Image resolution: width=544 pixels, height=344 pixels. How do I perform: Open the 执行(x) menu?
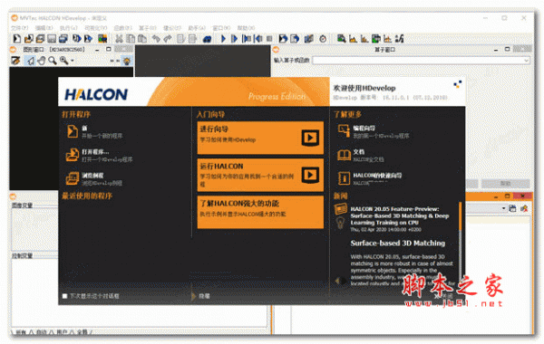69,28
